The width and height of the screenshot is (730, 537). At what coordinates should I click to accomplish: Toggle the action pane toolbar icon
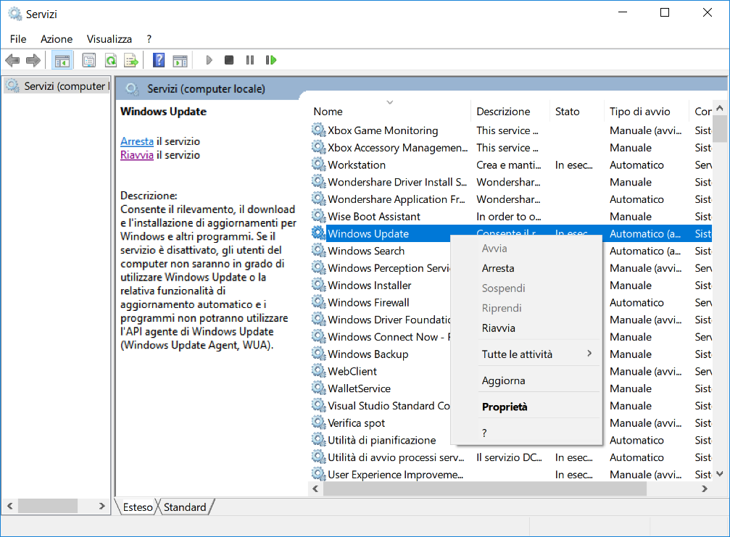pyautogui.click(x=181, y=60)
